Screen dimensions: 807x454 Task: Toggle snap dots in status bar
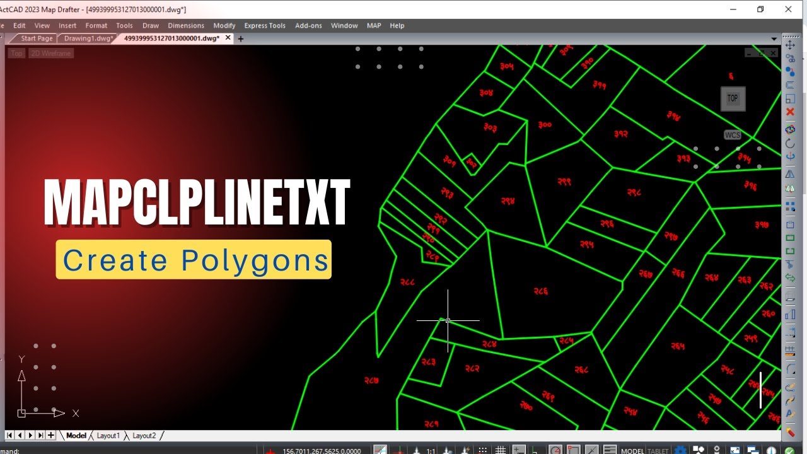(x=482, y=450)
